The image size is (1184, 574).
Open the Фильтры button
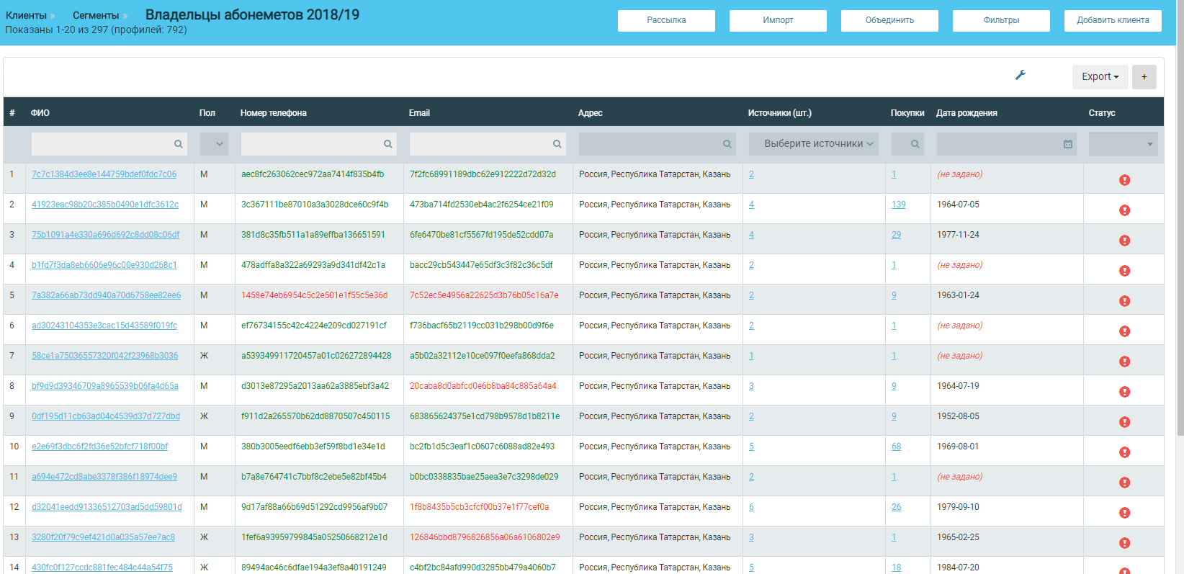click(1000, 20)
